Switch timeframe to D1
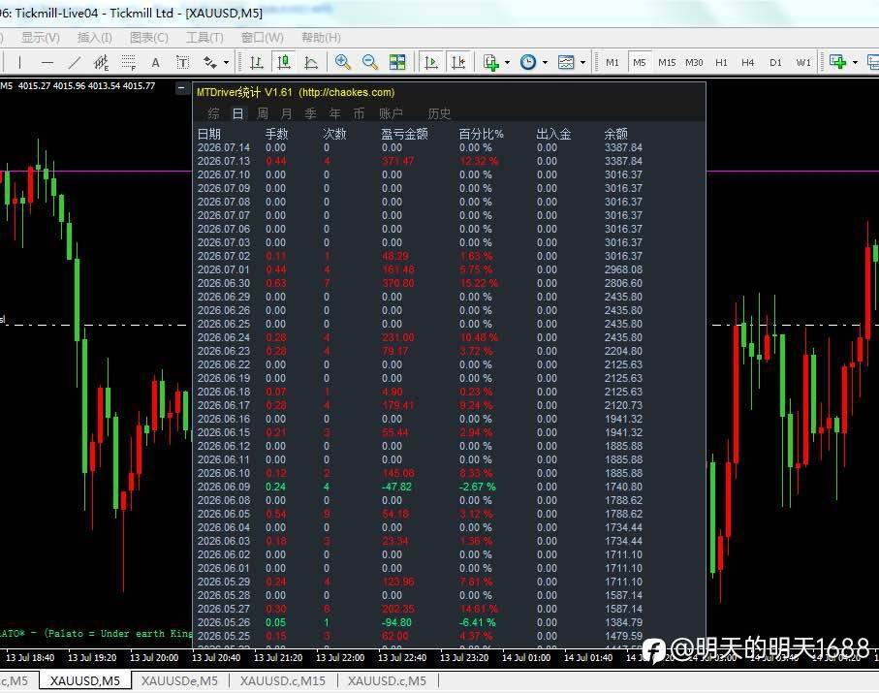 click(776, 63)
